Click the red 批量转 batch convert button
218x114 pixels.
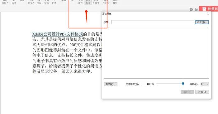tap(209, 9)
